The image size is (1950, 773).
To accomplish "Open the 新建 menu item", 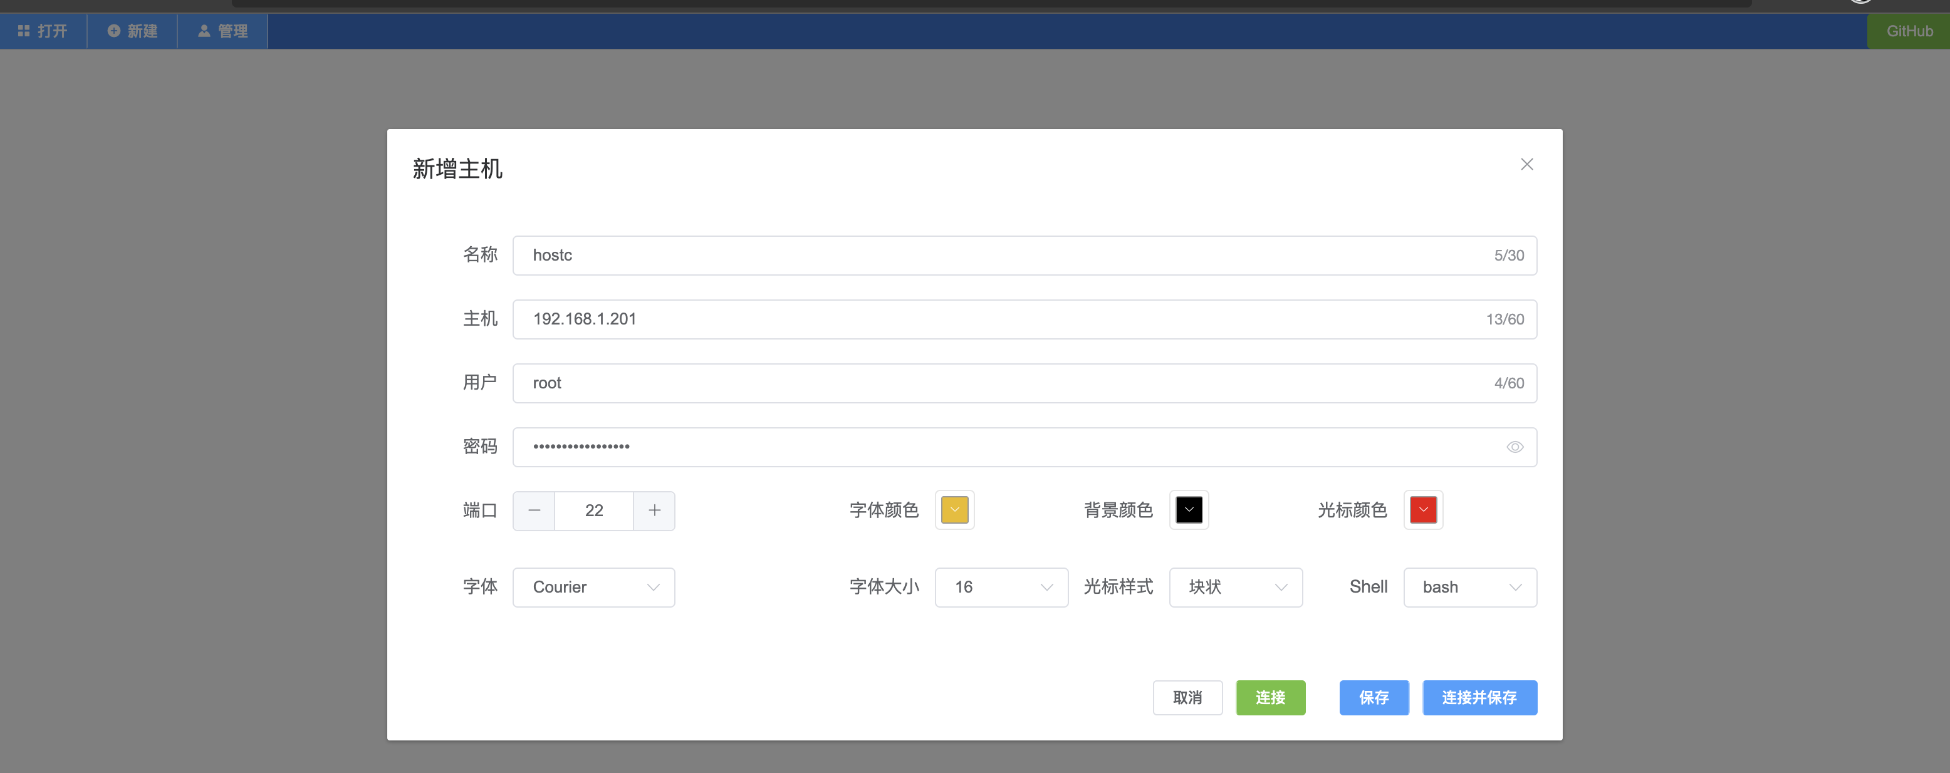I will (132, 31).
